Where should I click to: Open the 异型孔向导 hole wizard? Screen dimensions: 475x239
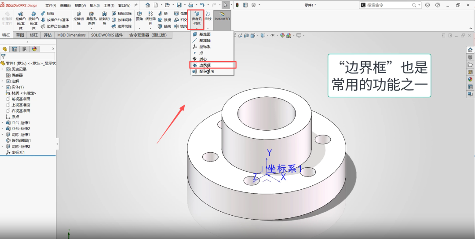click(x=91, y=20)
